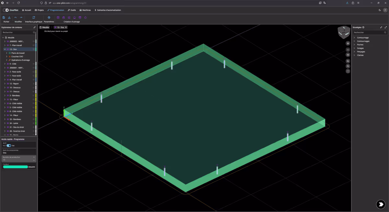Click the OnePilot round button bottom right
This screenshot has height=212, width=389.
(x=381, y=204)
